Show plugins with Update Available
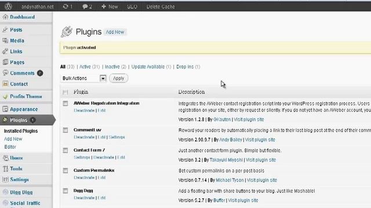The height and width of the screenshot is (208, 371). coord(148,67)
